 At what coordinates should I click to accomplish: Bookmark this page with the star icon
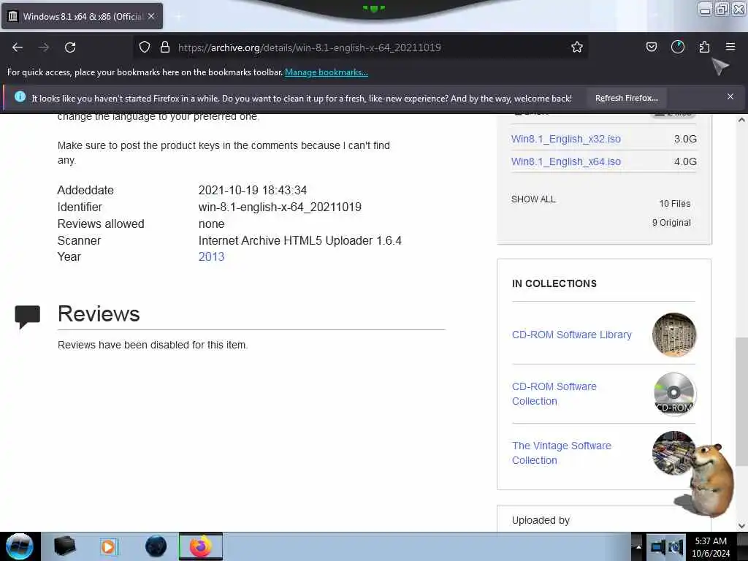pyautogui.click(x=577, y=47)
